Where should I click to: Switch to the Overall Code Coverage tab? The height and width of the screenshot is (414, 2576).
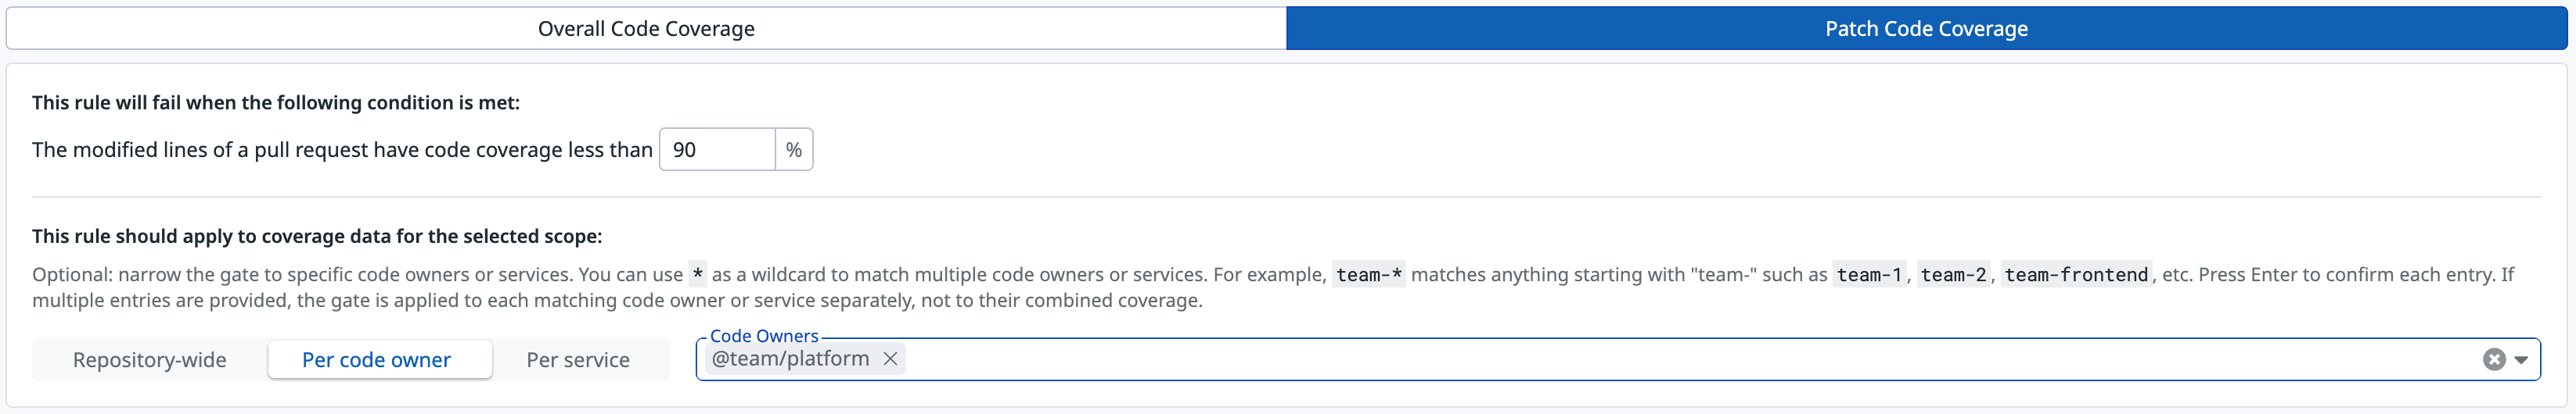click(646, 29)
